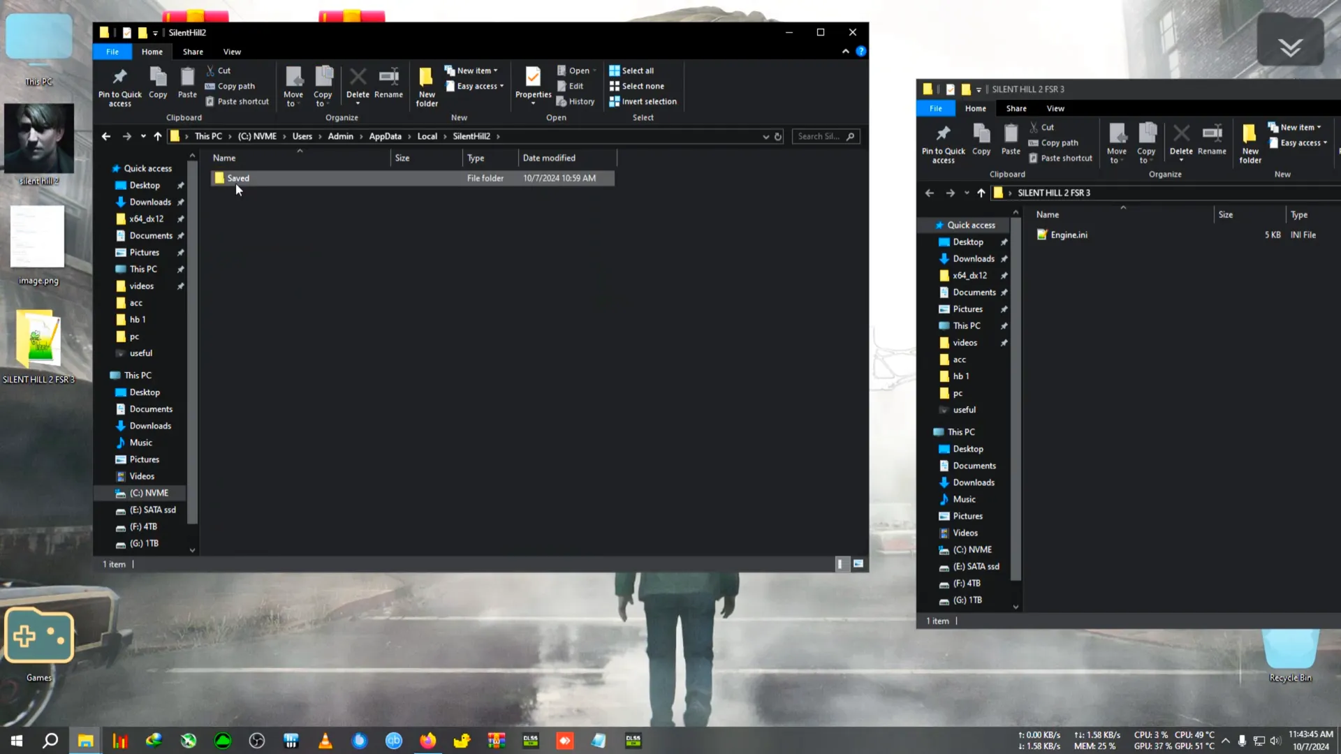Collapse the ribbon in SilentHill2 window
Viewport: 1341px width, 754px height.
(x=846, y=51)
